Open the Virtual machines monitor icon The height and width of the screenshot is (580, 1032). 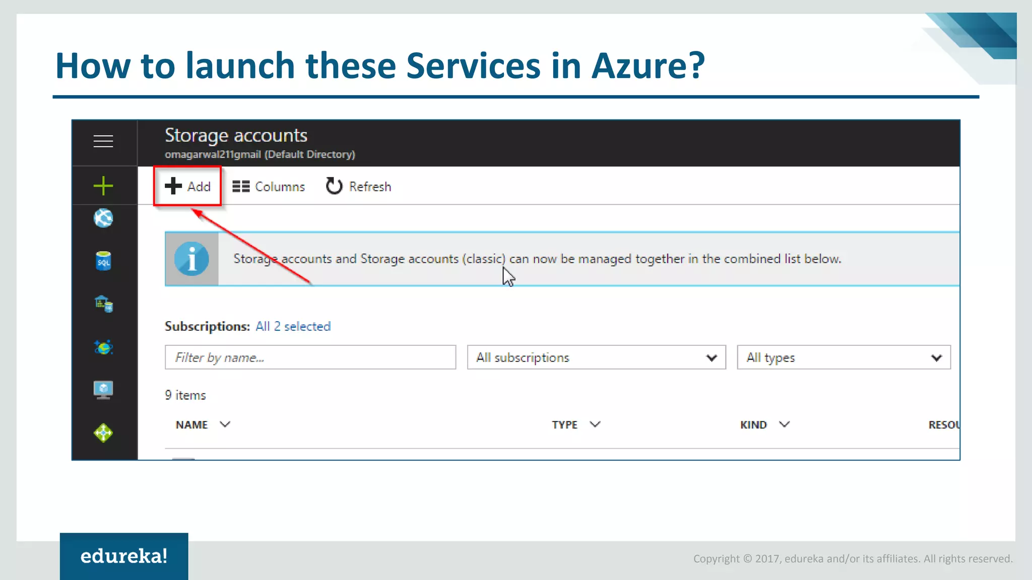[x=103, y=390]
